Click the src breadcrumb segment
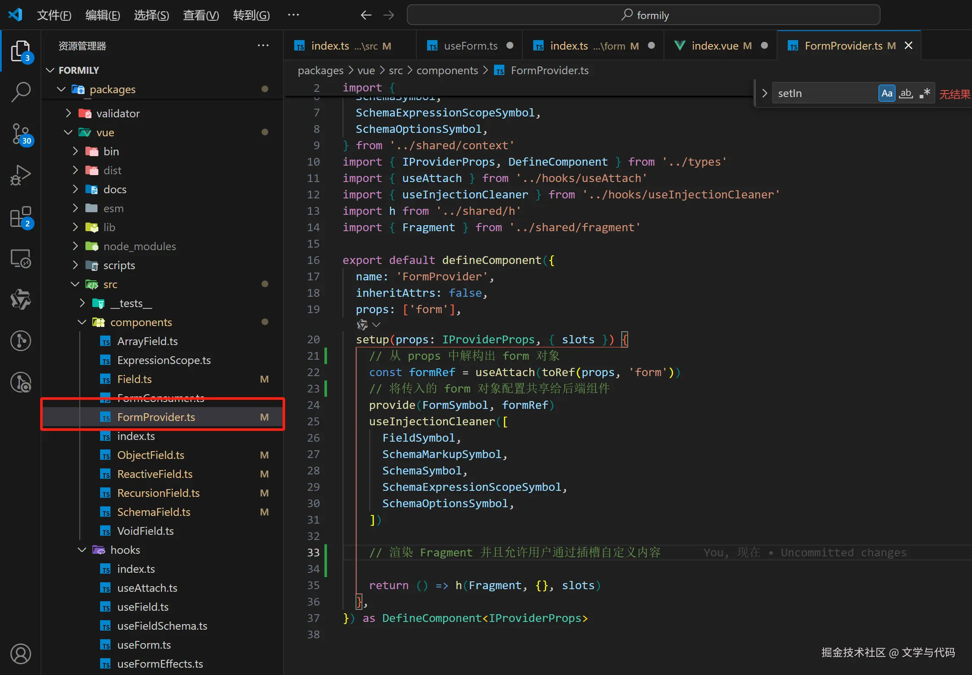 pos(395,70)
